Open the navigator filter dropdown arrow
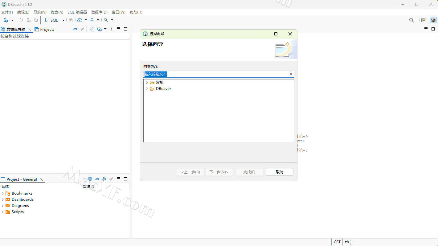The image size is (438, 246). (x=105, y=29)
